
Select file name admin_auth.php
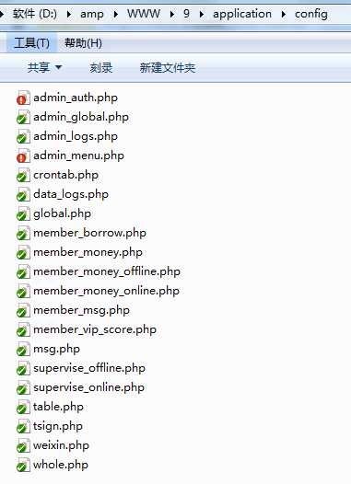(76, 98)
